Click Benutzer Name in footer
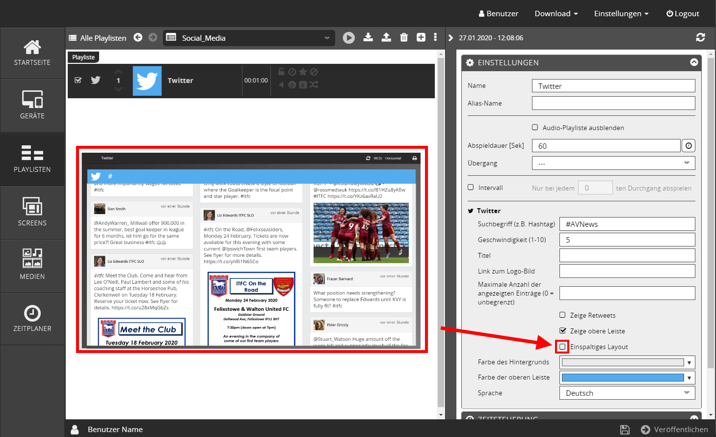Viewport: 716px width, 437px height. (x=115, y=430)
